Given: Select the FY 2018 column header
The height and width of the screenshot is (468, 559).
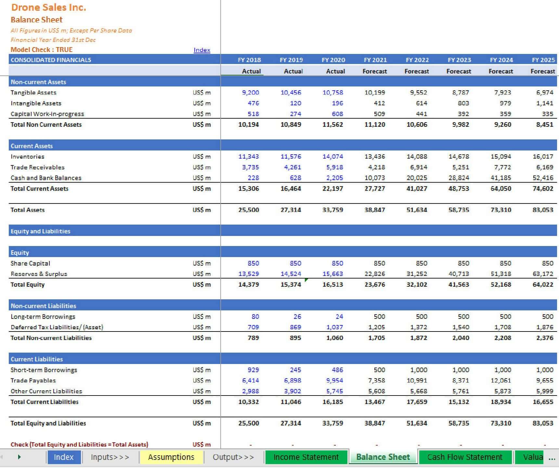Looking at the screenshot, I should (249, 60).
